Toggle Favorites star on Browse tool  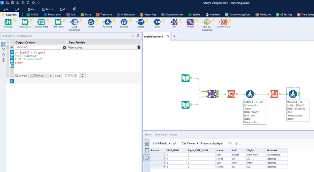[x=15, y=20]
